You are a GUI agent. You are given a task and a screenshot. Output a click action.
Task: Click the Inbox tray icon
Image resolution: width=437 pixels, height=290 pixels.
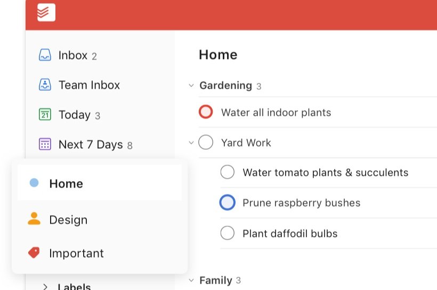[x=45, y=55]
